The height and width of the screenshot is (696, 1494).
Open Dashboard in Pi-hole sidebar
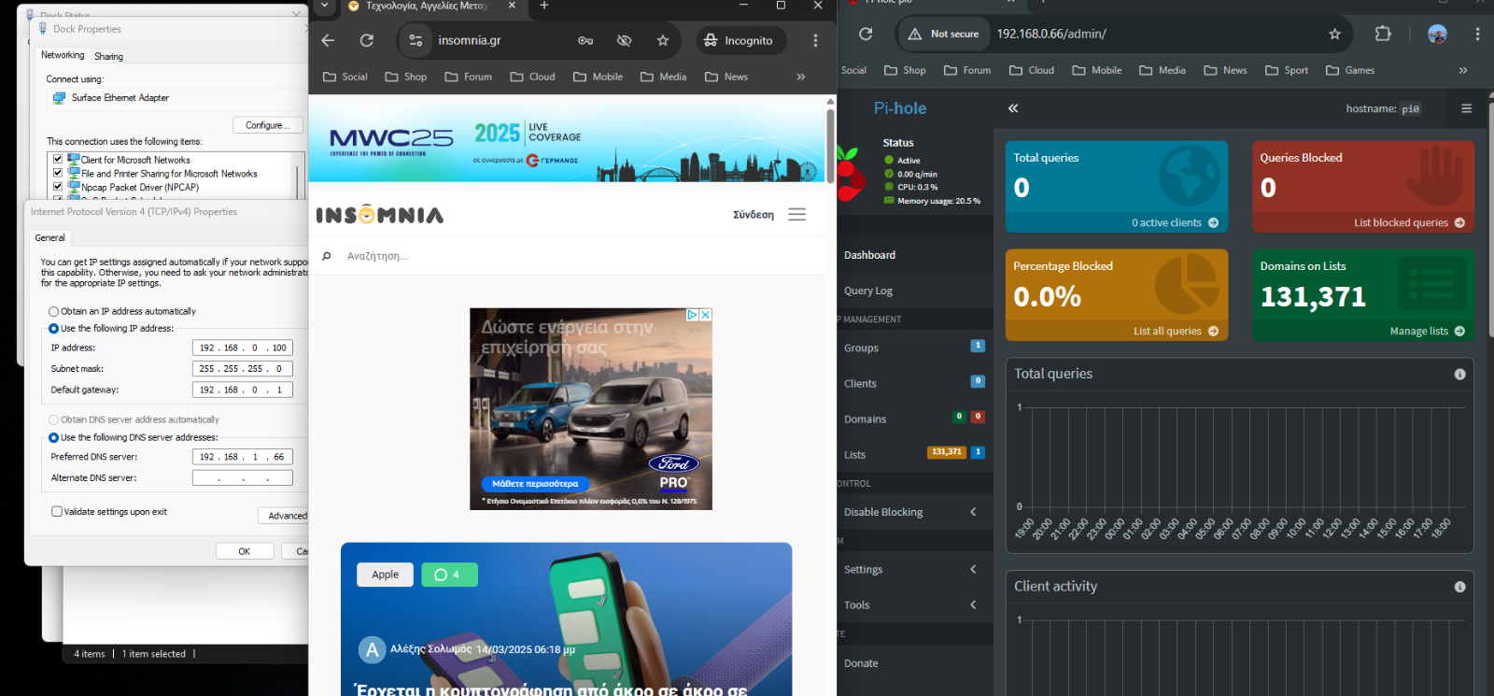click(x=869, y=255)
